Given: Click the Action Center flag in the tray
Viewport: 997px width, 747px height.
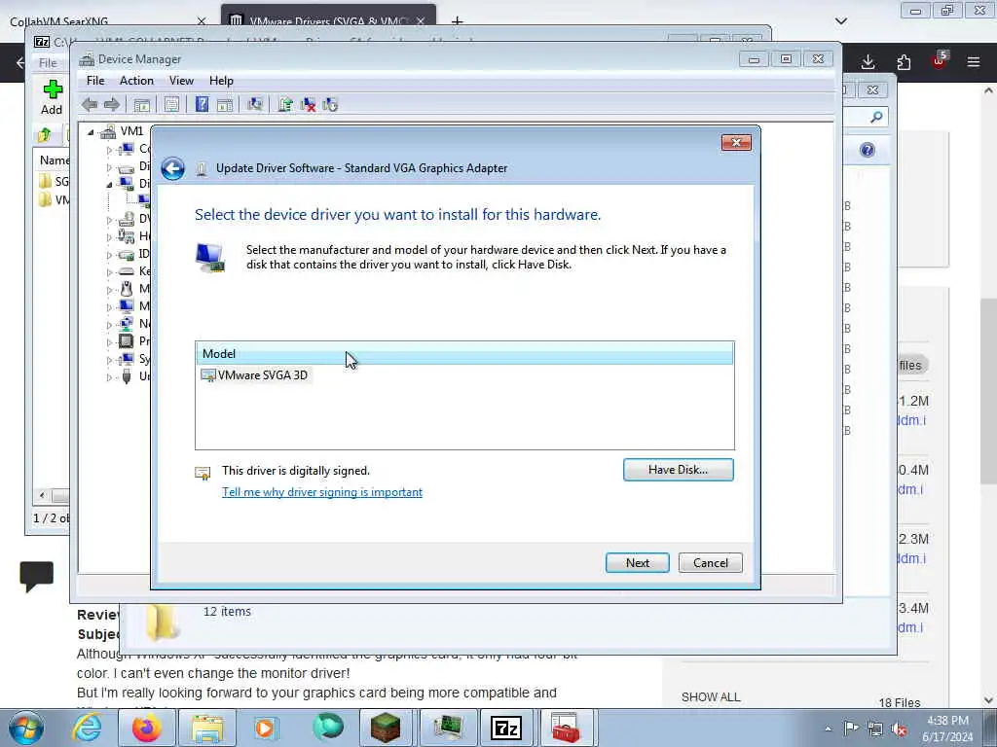Looking at the screenshot, I should 851,729.
